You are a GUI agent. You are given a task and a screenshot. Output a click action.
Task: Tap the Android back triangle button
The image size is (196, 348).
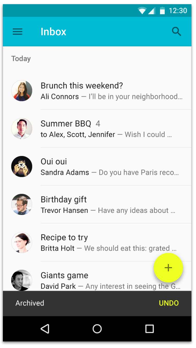pyautogui.click(x=45, y=329)
